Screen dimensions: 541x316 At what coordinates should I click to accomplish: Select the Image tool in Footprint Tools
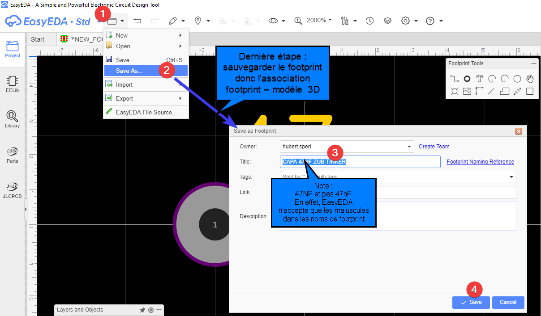pos(467,92)
